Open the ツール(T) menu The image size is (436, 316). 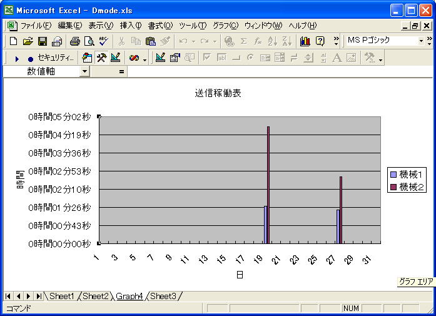tap(193, 26)
